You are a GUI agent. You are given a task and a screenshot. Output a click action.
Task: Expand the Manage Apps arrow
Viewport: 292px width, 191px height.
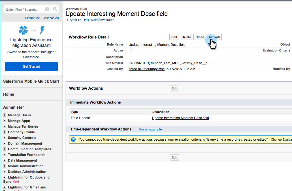click(5, 121)
